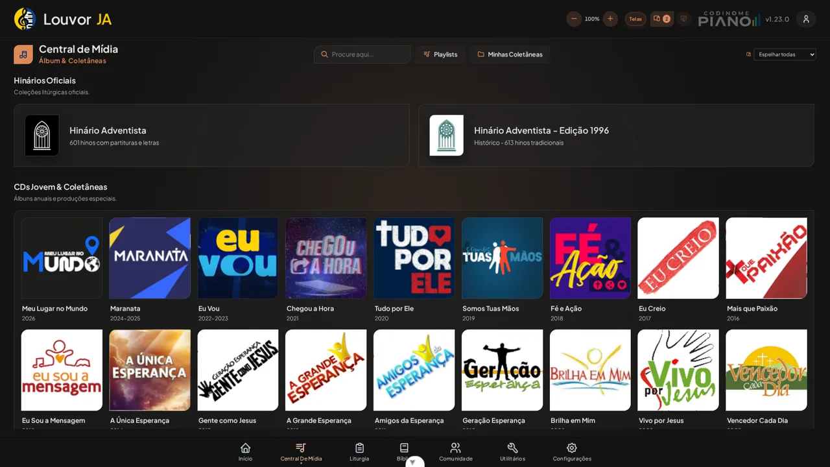Open Minhas Coletâneas
This screenshot has height=467, width=830.
coord(510,54)
